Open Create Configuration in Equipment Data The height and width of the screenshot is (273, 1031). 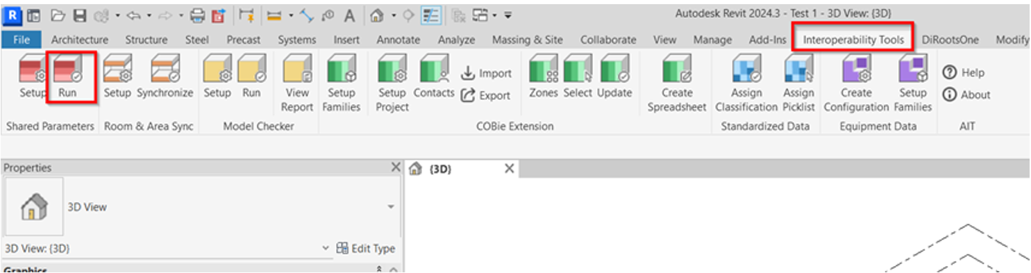(x=856, y=83)
